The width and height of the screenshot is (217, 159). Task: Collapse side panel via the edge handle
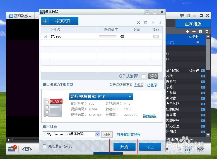click(x=165, y=83)
